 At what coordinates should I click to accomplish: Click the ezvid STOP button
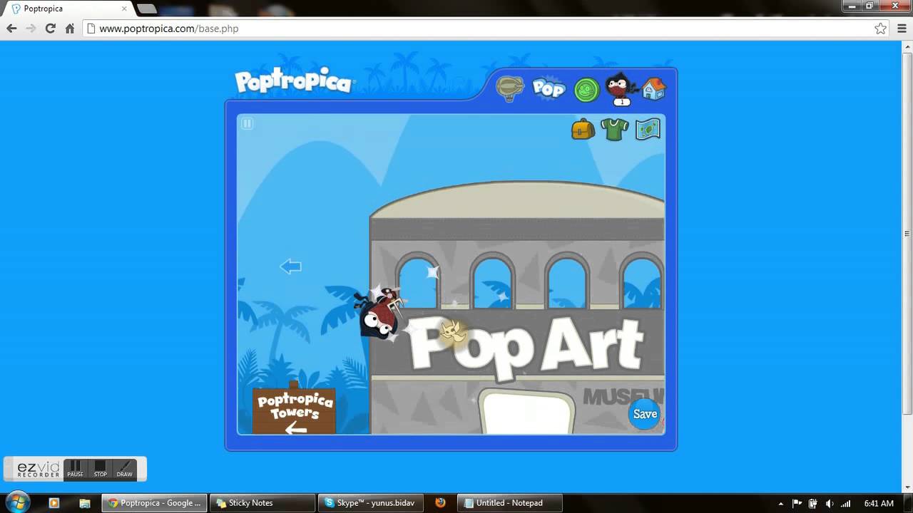[x=101, y=470]
